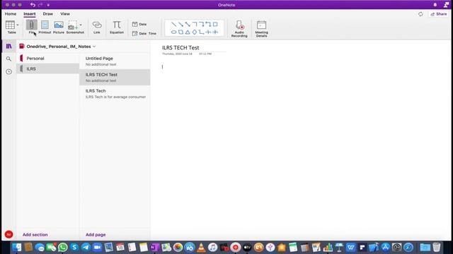Click the page date timestamp
The width and height of the screenshot is (453, 254).
pos(187,54)
